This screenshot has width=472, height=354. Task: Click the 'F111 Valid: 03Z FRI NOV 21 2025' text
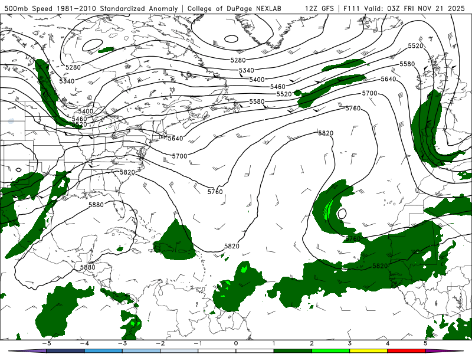click(x=404, y=8)
